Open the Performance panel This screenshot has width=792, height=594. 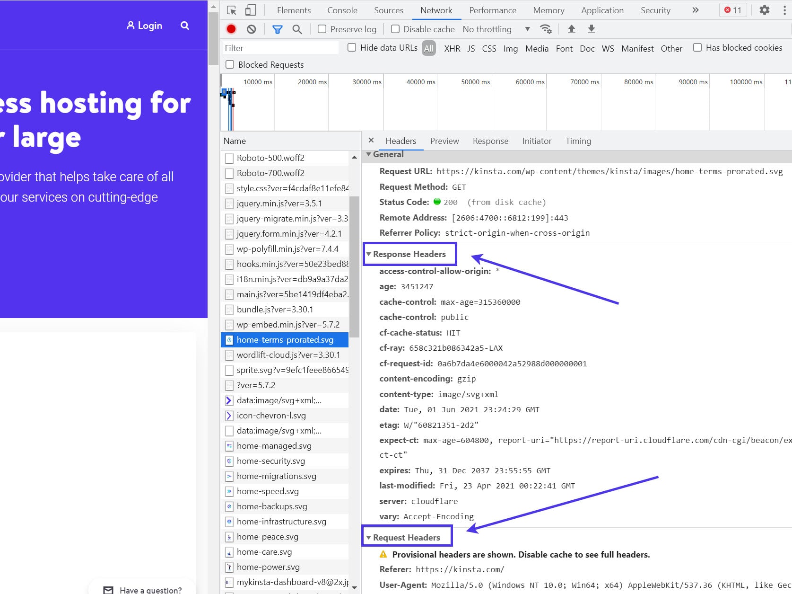pos(493,9)
